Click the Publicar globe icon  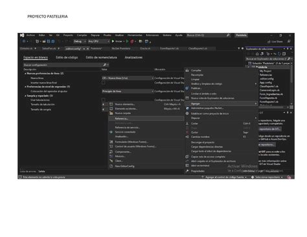pos(187,88)
